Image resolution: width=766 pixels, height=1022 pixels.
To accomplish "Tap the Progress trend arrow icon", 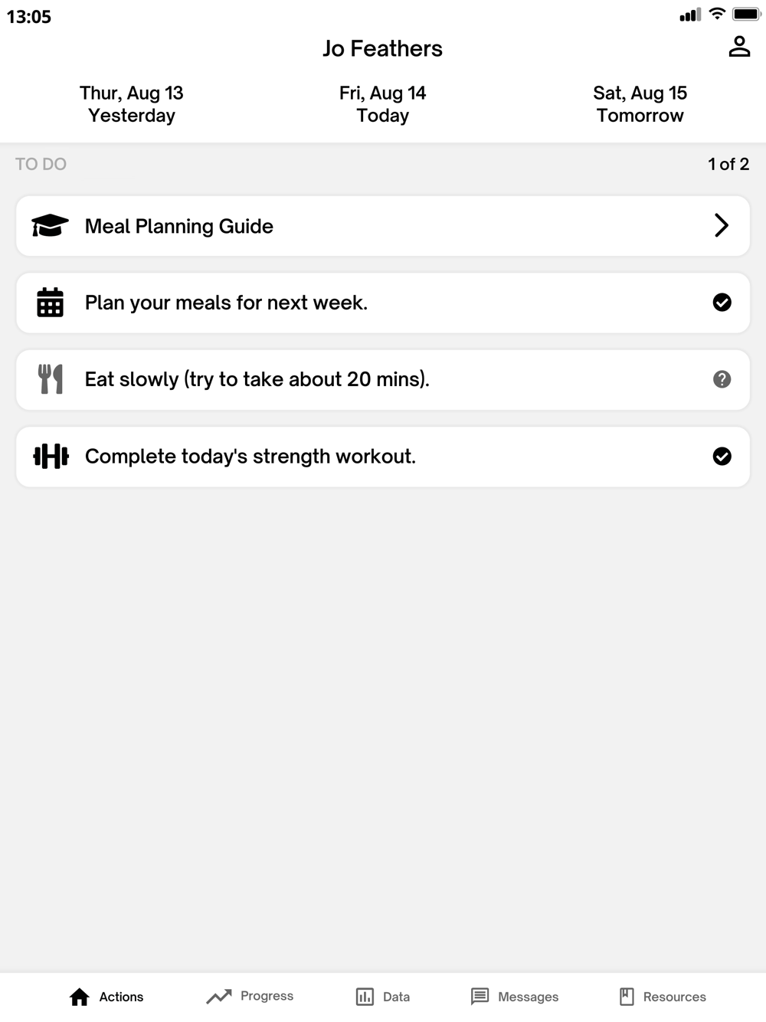I will tap(219, 996).
